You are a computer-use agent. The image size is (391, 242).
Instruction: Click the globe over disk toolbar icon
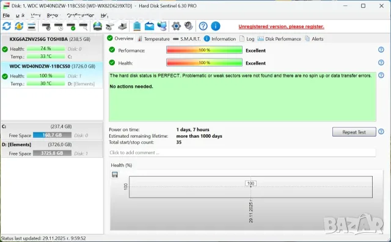click(x=98, y=26)
